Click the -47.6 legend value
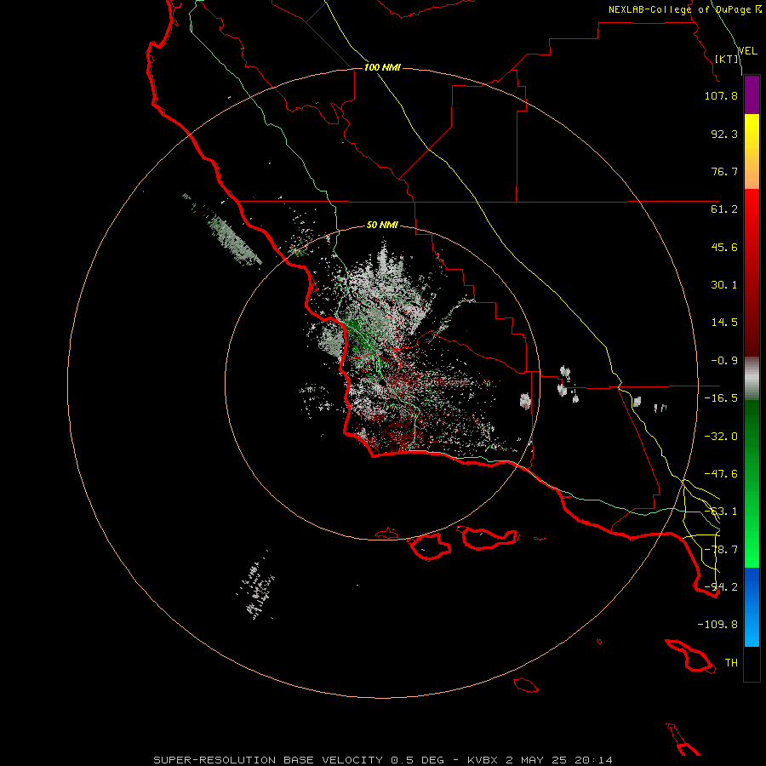Viewport: 766px width, 766px height. point(721,474)
